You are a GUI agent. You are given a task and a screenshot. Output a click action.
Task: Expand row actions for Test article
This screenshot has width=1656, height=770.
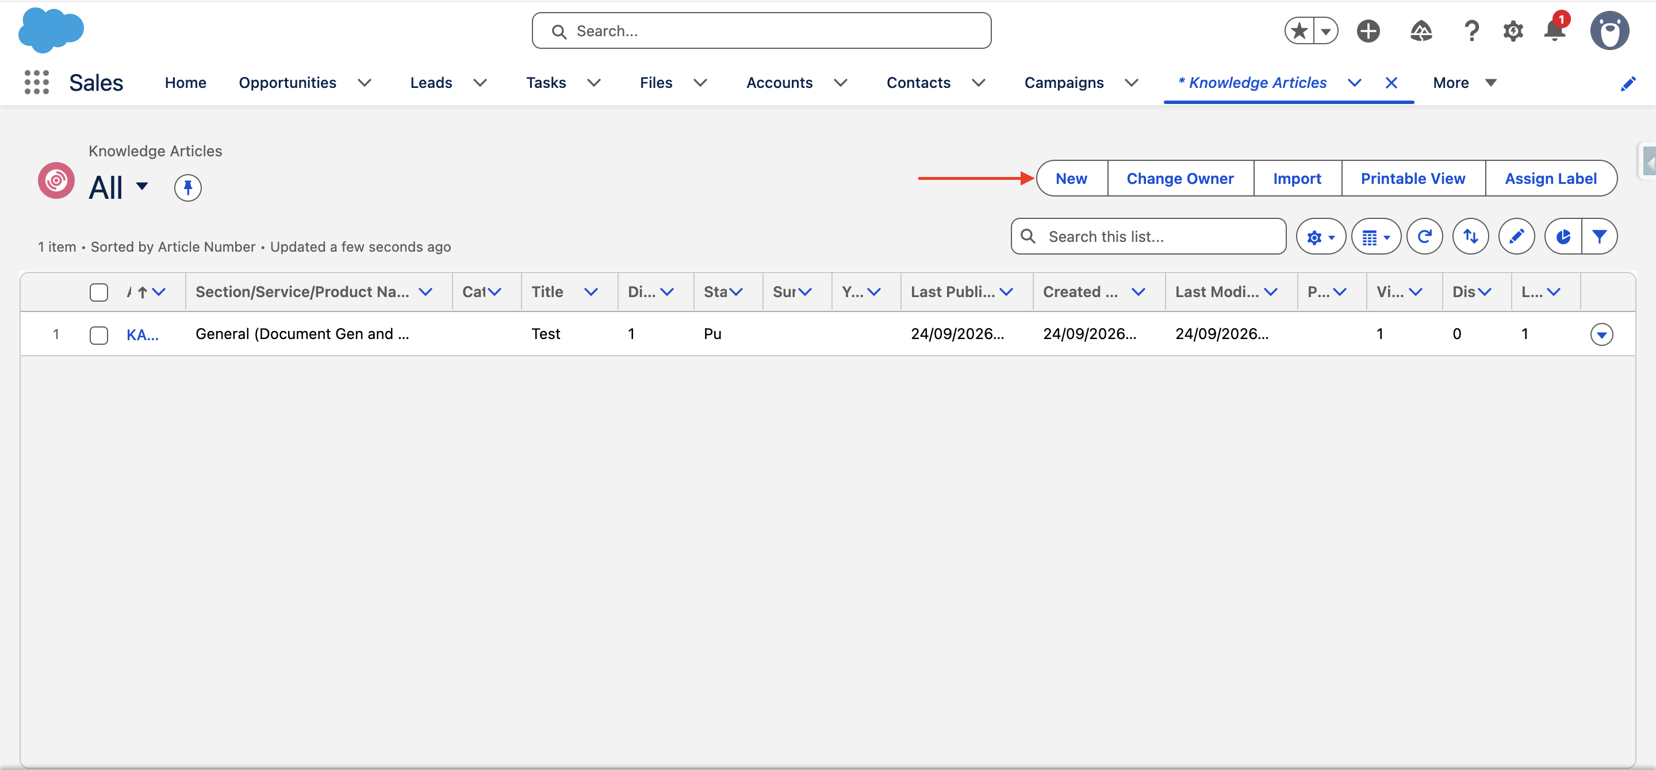(1601, 334)
